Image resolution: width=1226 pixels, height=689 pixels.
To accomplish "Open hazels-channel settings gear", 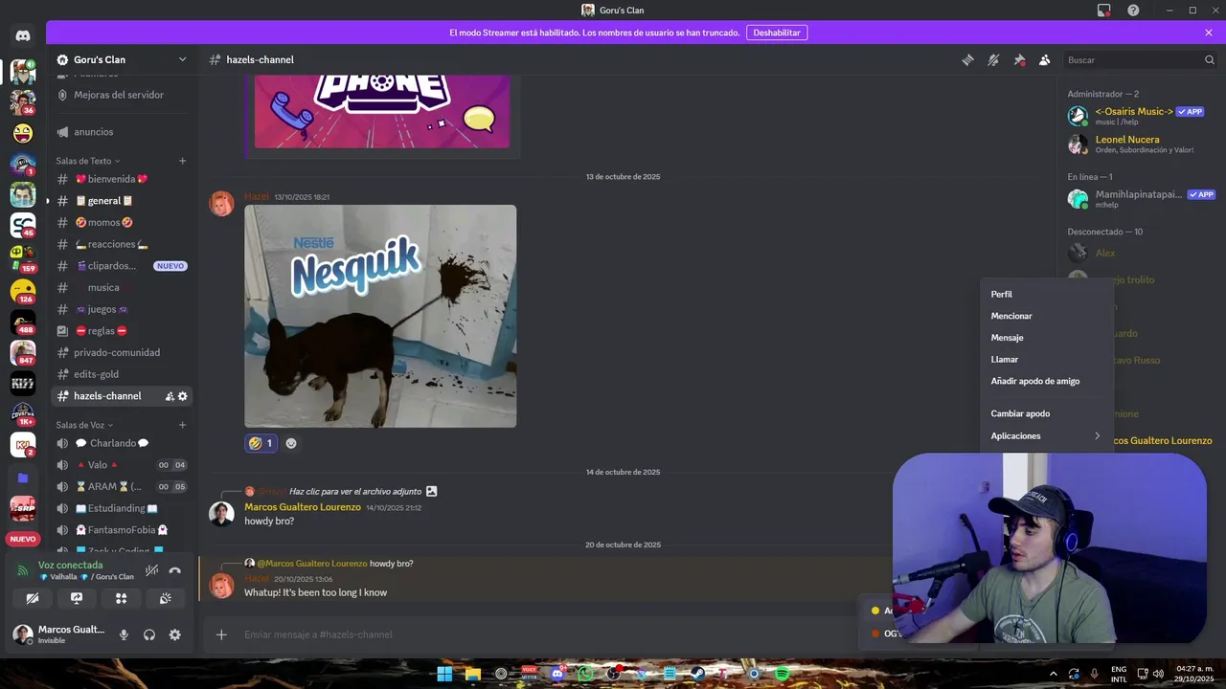I will (x=183, y=396).
